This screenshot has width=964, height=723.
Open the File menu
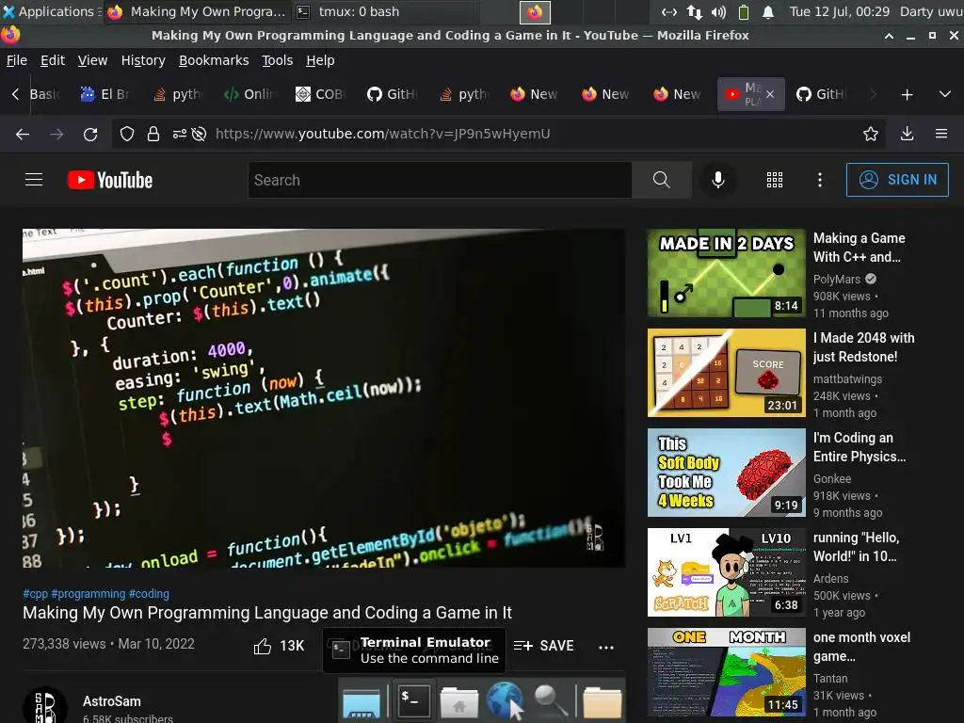point(17,60)
